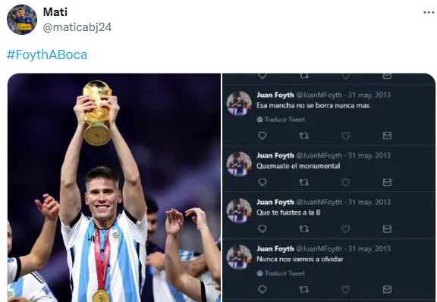Open the three-dot more options menu

point(429,13)
